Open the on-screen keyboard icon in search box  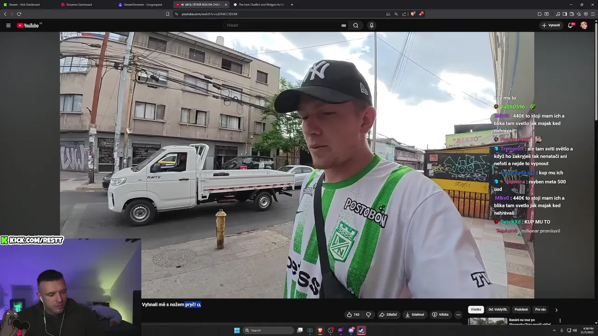tap(343, 25)
